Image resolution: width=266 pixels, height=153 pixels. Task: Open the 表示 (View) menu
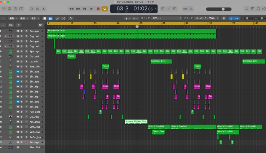click(x=35, y=18)
